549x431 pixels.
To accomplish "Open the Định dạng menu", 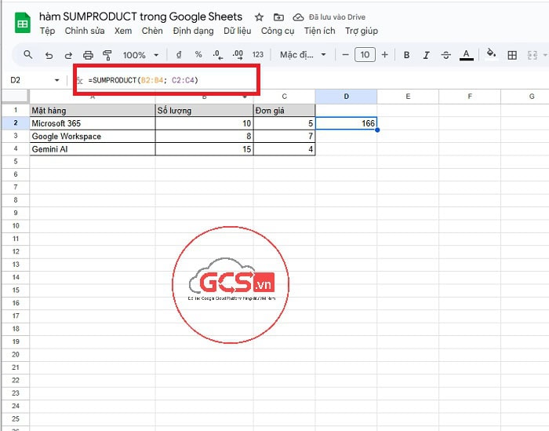I will pos(193,31).
